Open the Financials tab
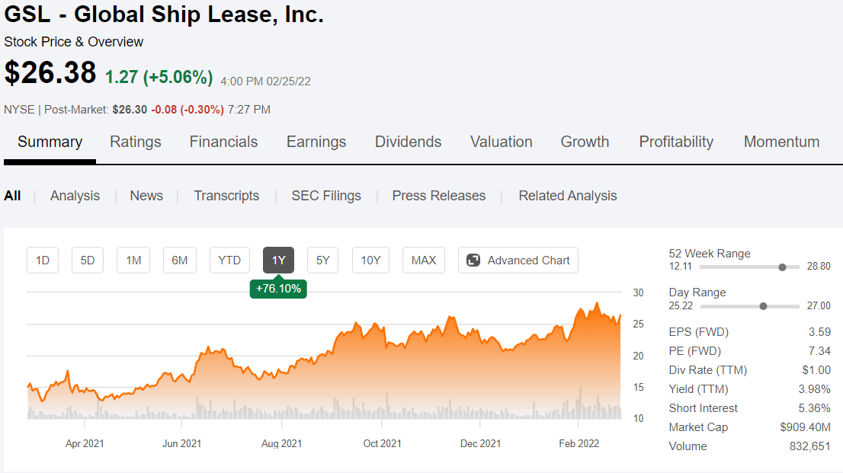Image resolution: width=843 pixels, height=473 pixels. point(223,142)
